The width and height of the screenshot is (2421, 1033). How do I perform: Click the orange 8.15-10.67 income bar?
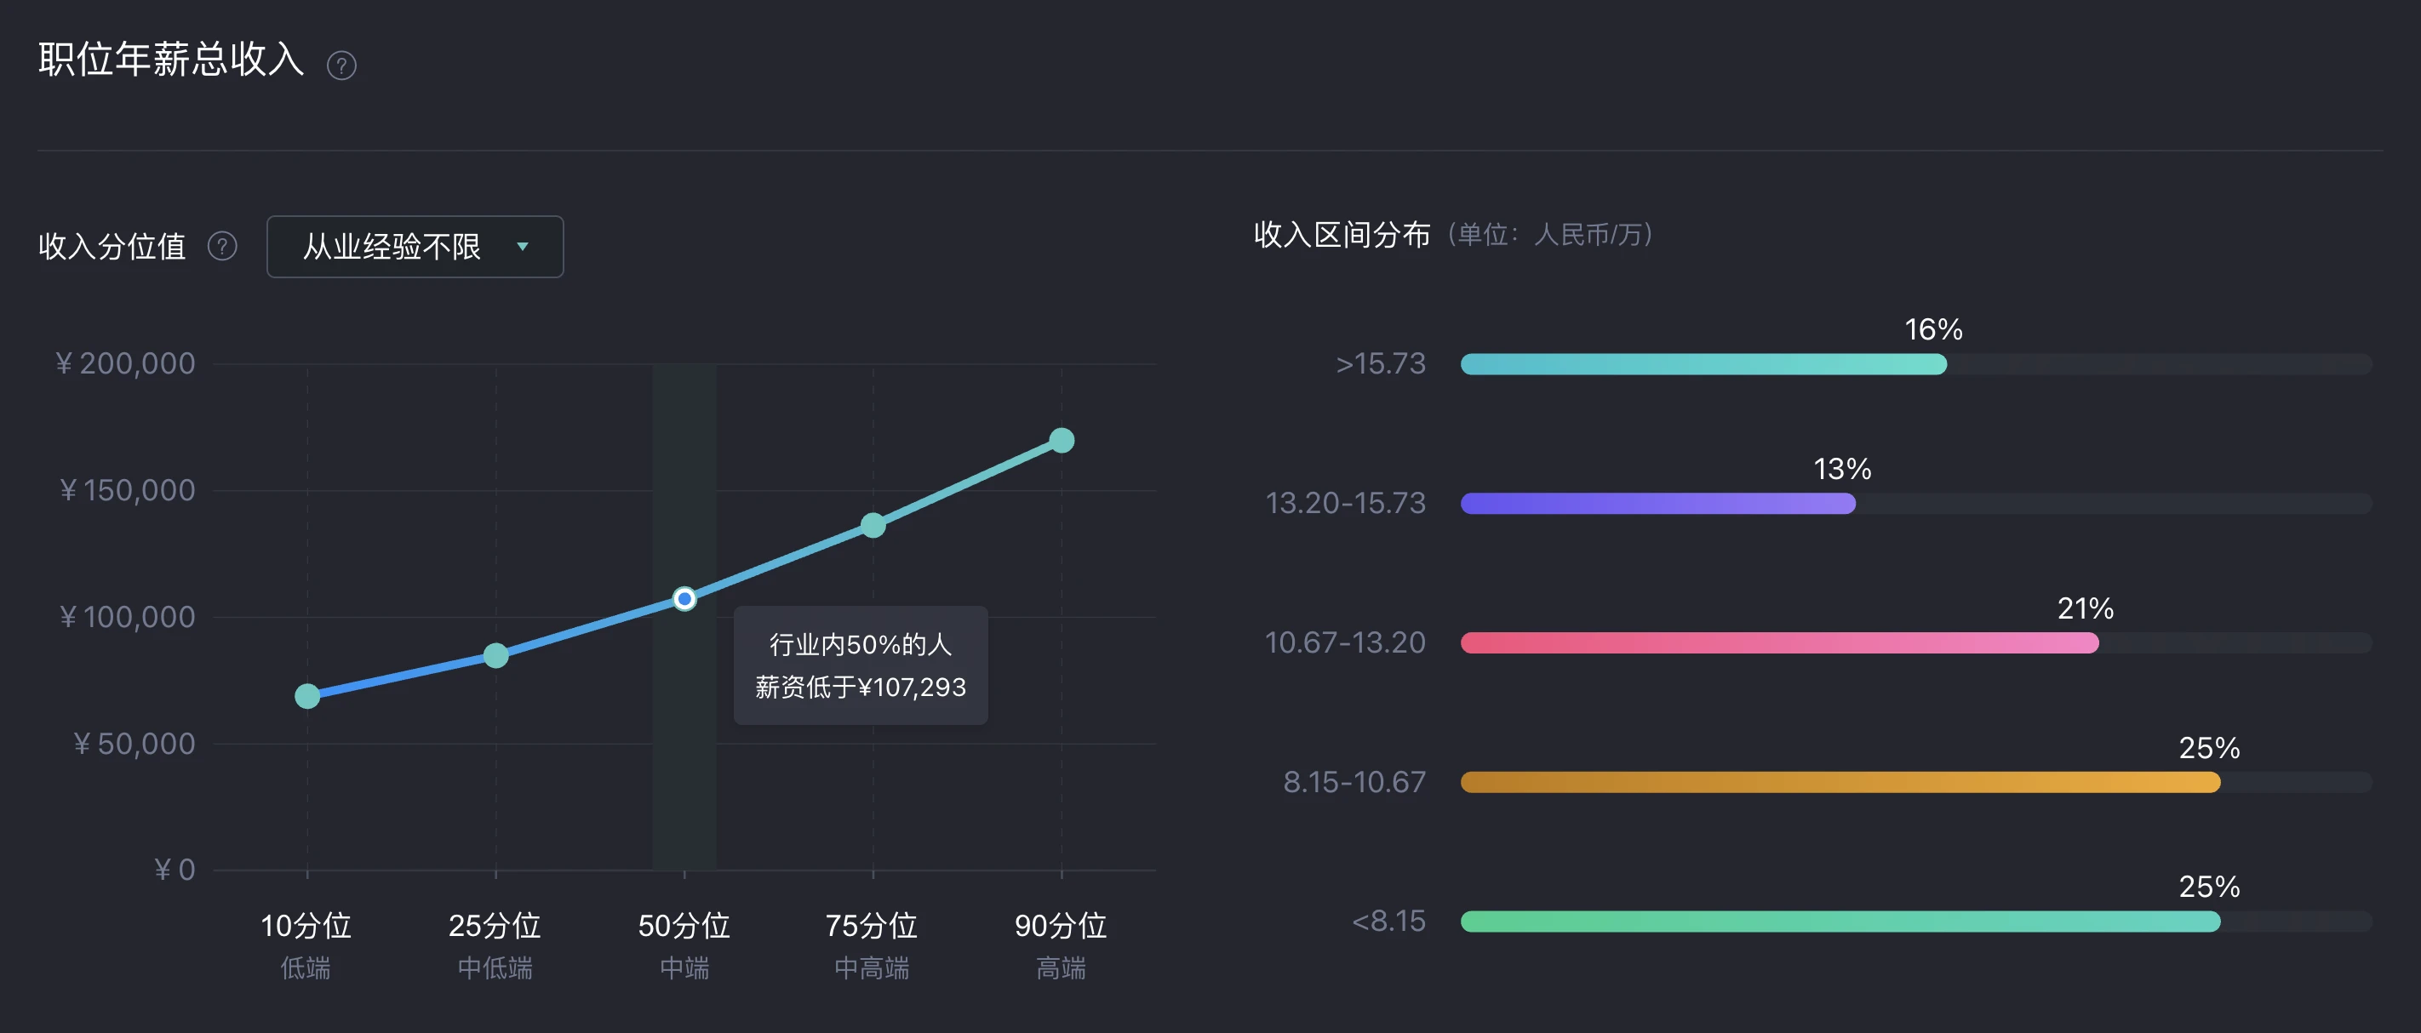click(1840, 782)
